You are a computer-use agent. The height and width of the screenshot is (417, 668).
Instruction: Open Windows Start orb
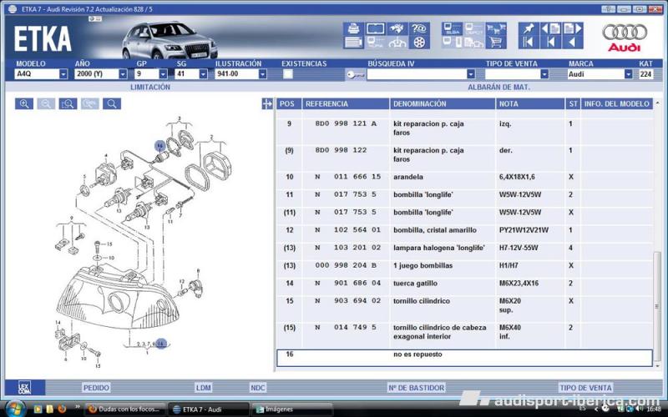click(16, 409)
